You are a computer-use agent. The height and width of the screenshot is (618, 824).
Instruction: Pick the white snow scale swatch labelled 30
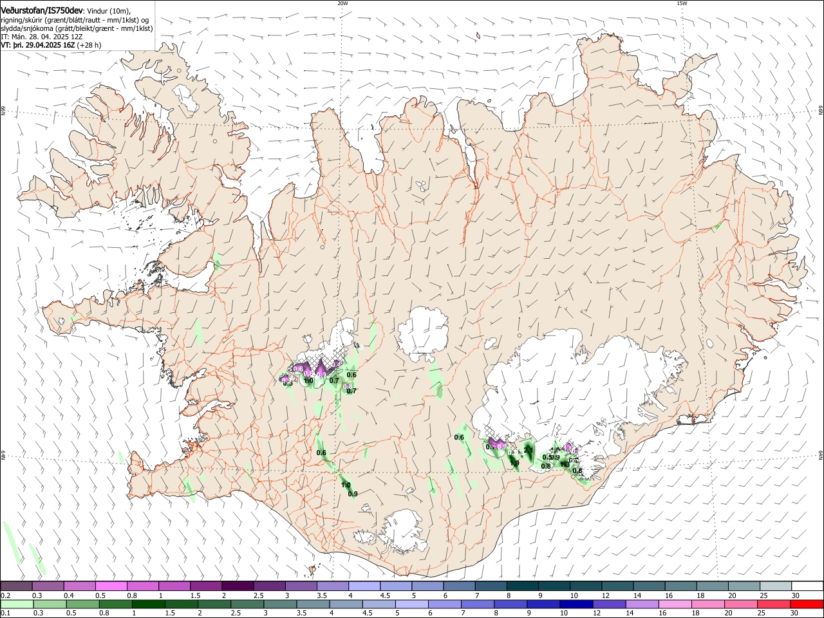[x=807, y=586]
